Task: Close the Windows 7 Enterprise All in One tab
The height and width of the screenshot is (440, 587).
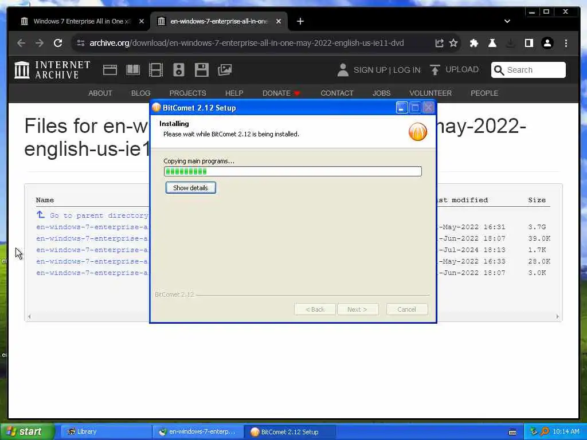Action: (142, 21)
